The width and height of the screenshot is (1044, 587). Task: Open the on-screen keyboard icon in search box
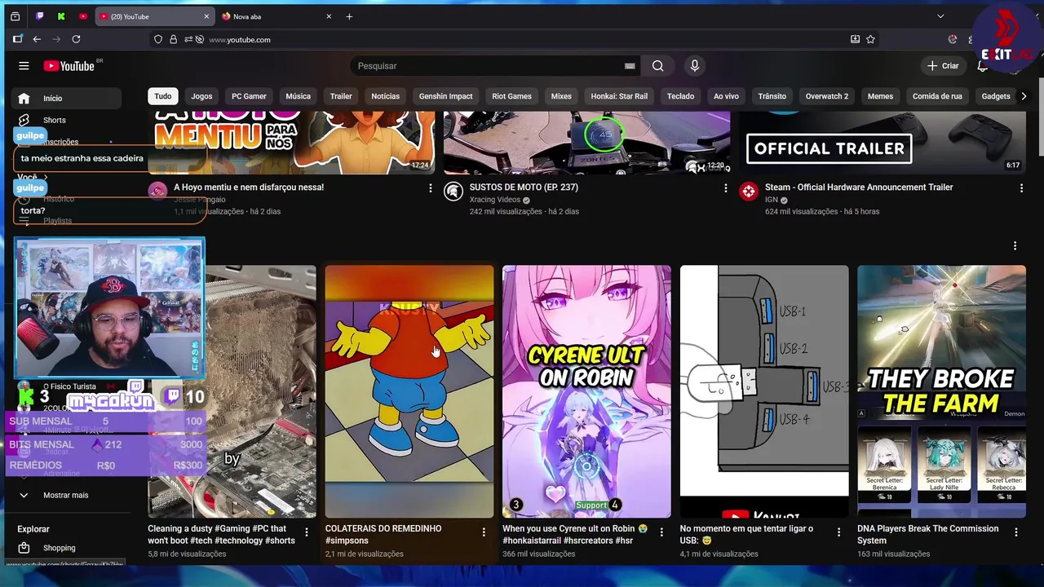pyautogui.click(x=630, y=66)
